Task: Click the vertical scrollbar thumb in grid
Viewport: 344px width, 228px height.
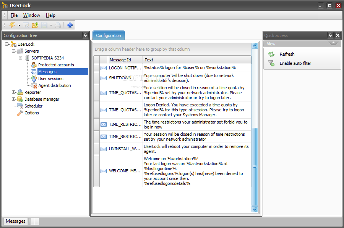Action: point(255,167)
